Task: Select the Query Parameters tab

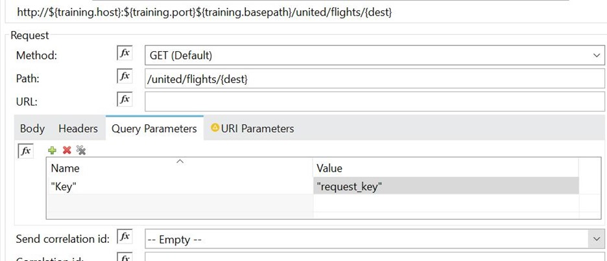Action: click(154, 128)
